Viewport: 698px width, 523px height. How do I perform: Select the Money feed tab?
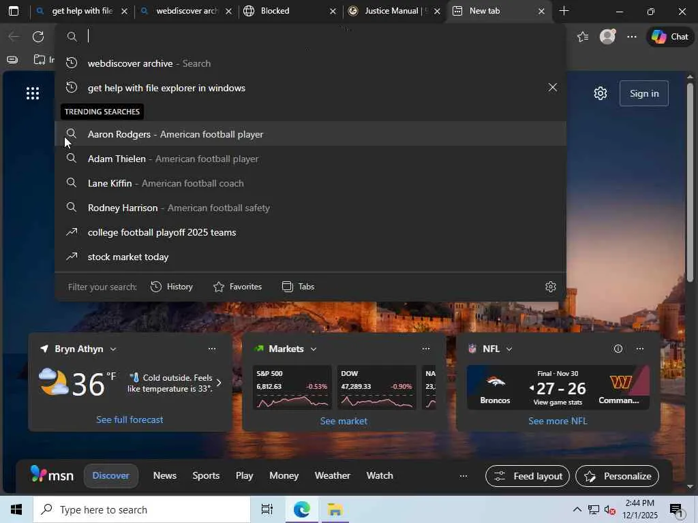[284, 476]
